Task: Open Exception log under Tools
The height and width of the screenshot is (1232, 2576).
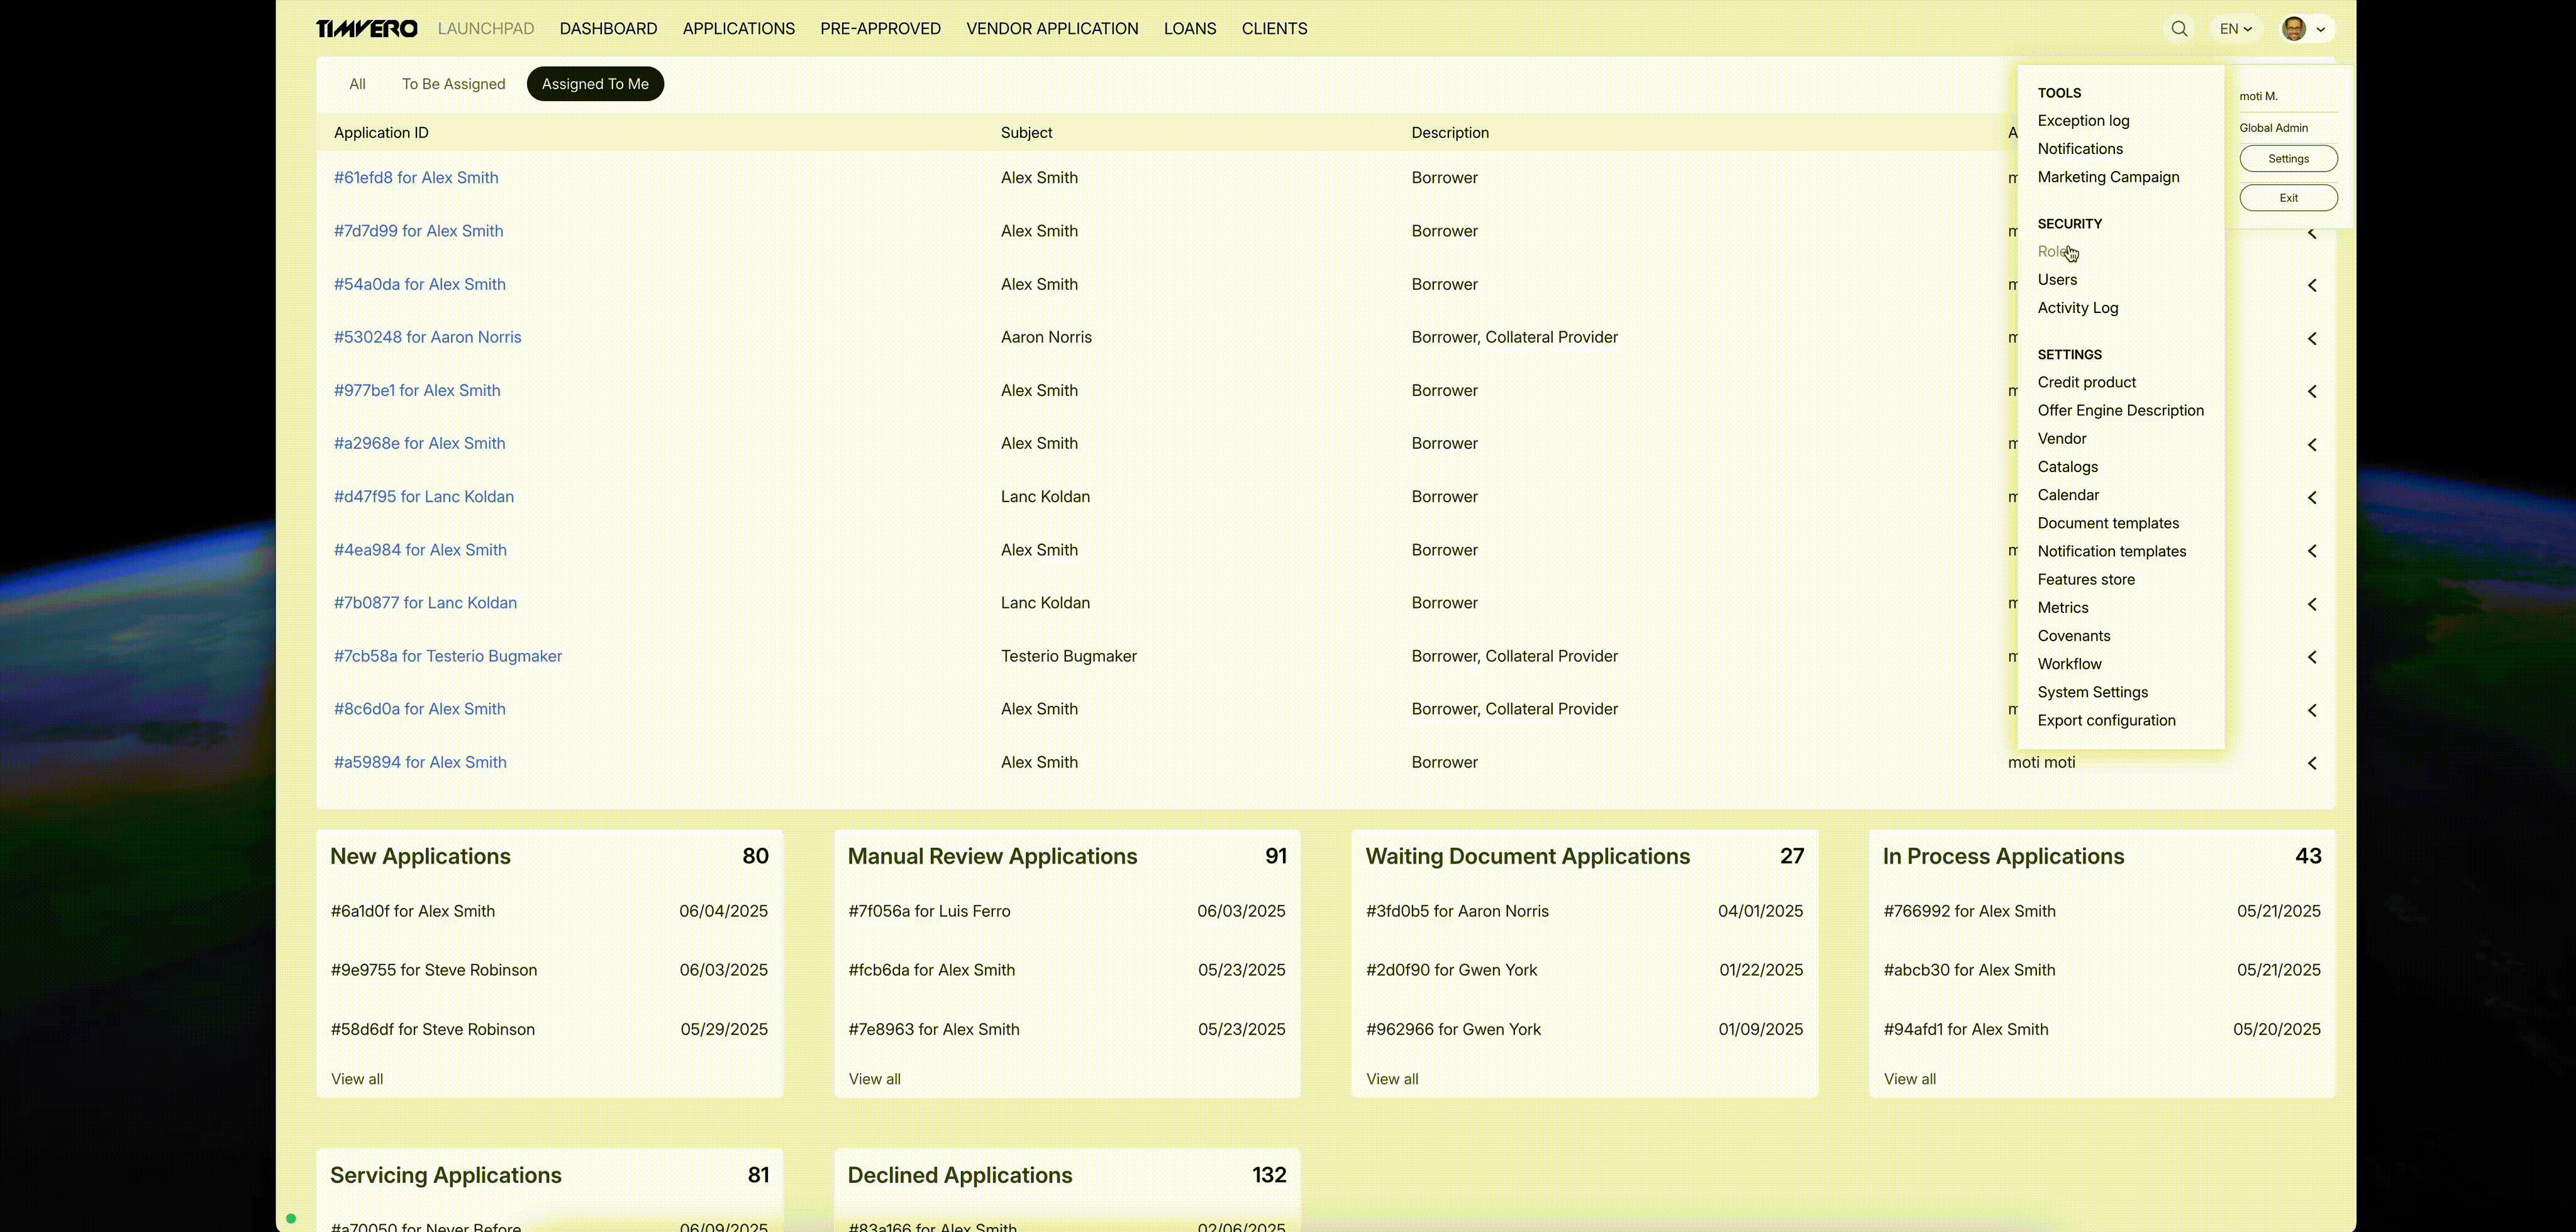Action: coord(2083,121)
